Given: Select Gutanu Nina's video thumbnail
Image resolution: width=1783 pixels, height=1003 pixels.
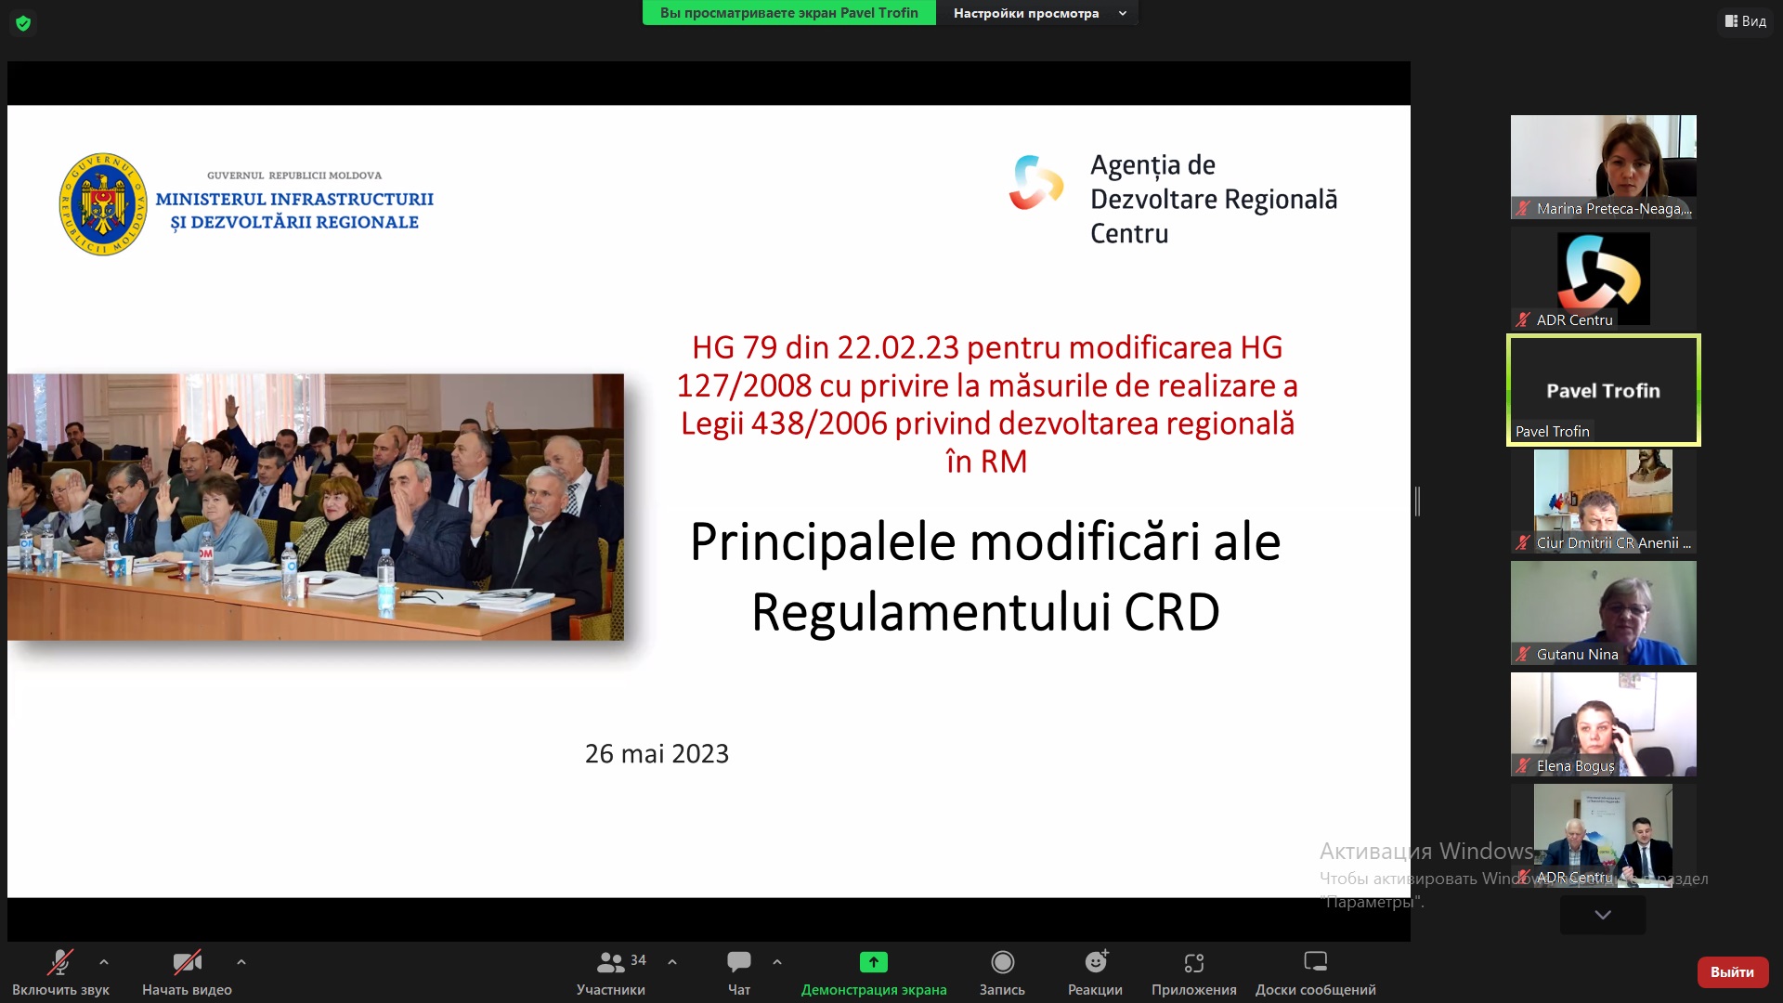Looking at the screenshot, I should [1603, 613].
